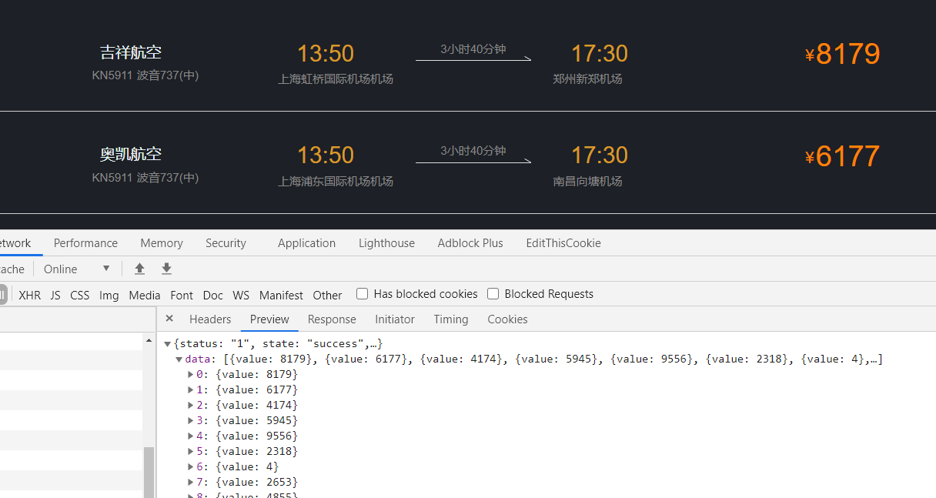
Task: Select the Preview tab
Action: click(269, 319)
